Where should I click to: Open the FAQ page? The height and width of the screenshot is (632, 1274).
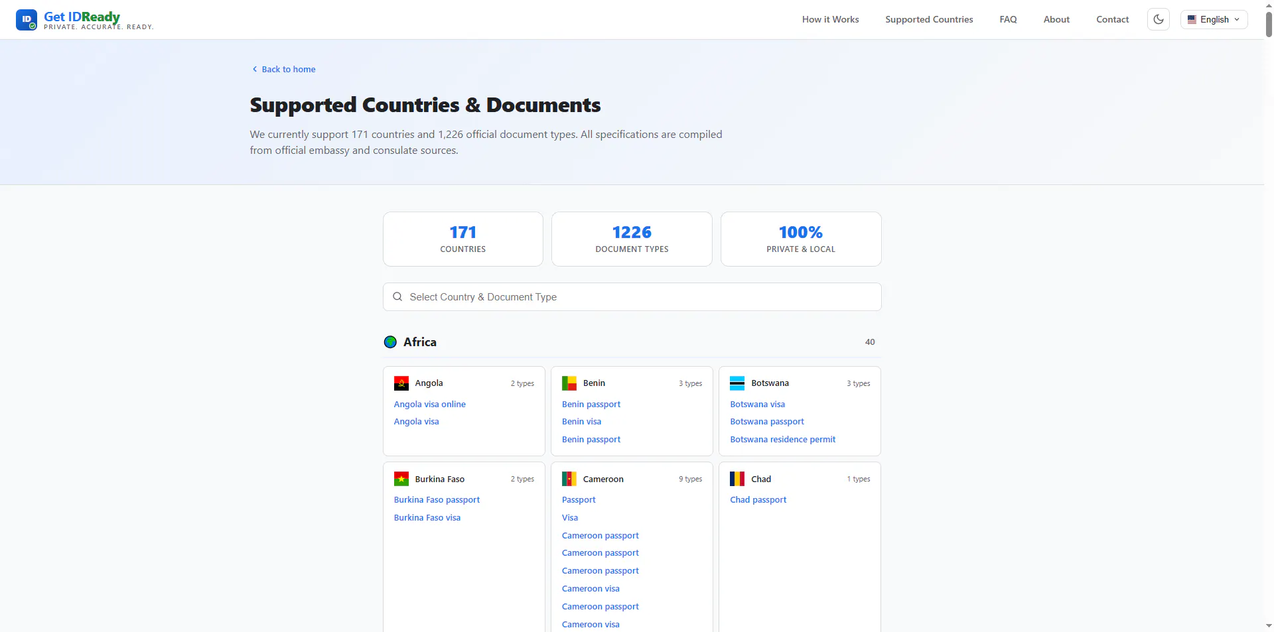(1008, 19)
